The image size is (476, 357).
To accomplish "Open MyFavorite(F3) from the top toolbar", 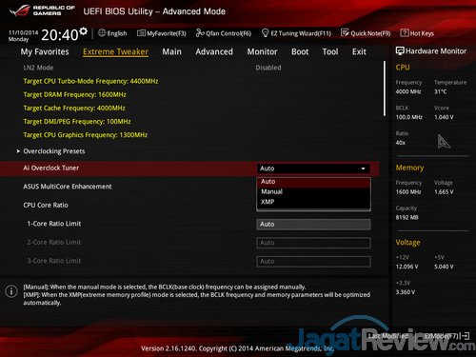I will 162,33.
